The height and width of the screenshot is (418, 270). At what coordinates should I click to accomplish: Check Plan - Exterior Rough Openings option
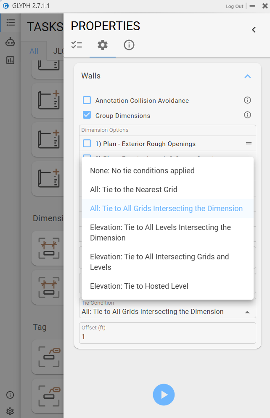point(87,144)
